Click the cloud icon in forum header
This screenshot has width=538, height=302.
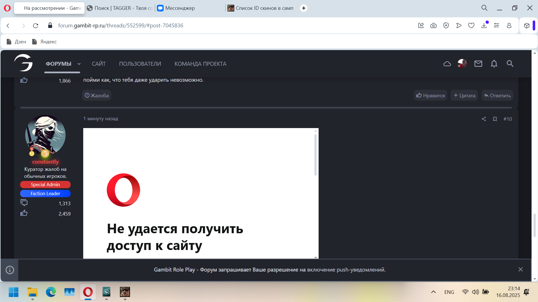447,64
